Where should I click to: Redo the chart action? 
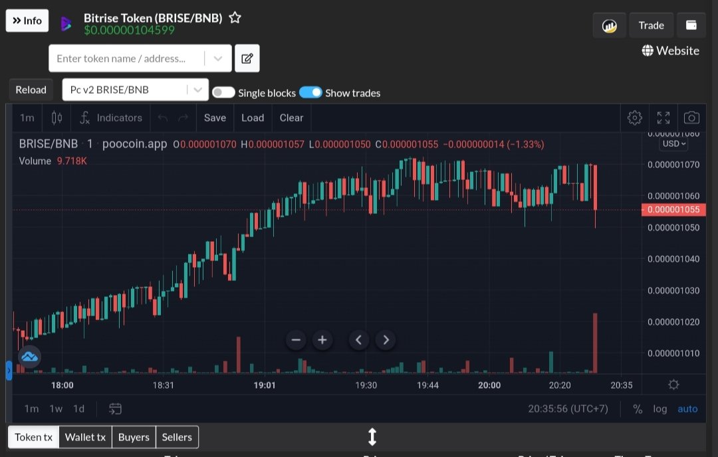click(183, 118)
